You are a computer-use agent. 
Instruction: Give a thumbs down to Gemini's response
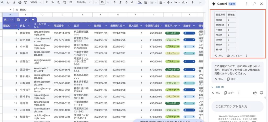(261, 93)
